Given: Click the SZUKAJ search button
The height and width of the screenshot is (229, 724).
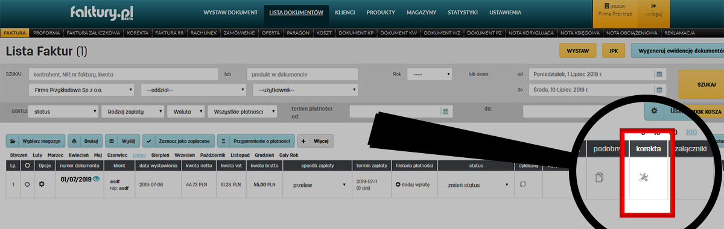Looking at the screenshot, I should click(701, 84).
